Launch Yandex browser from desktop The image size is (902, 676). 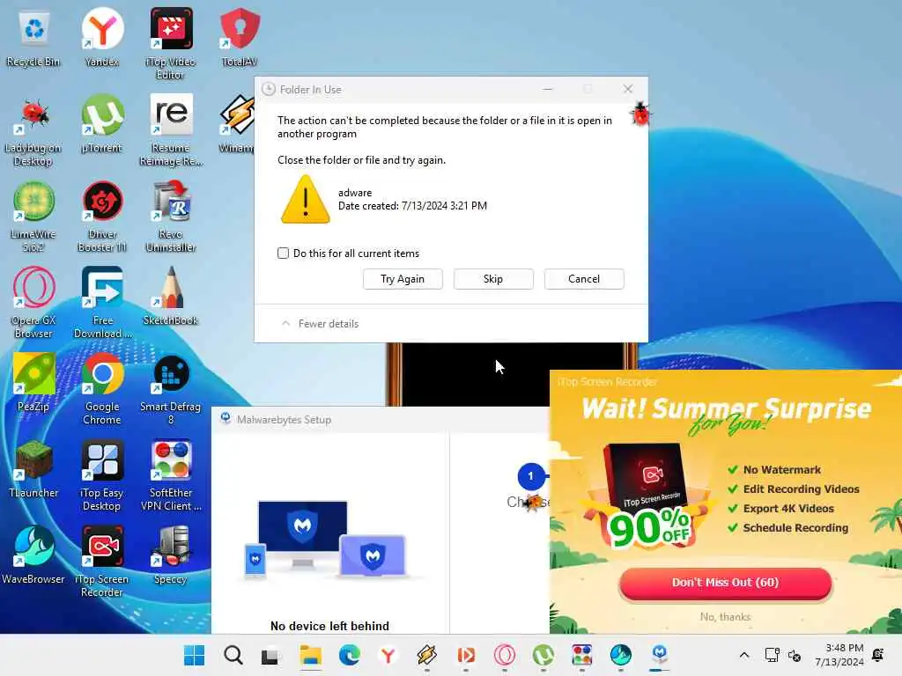point(102,37)
